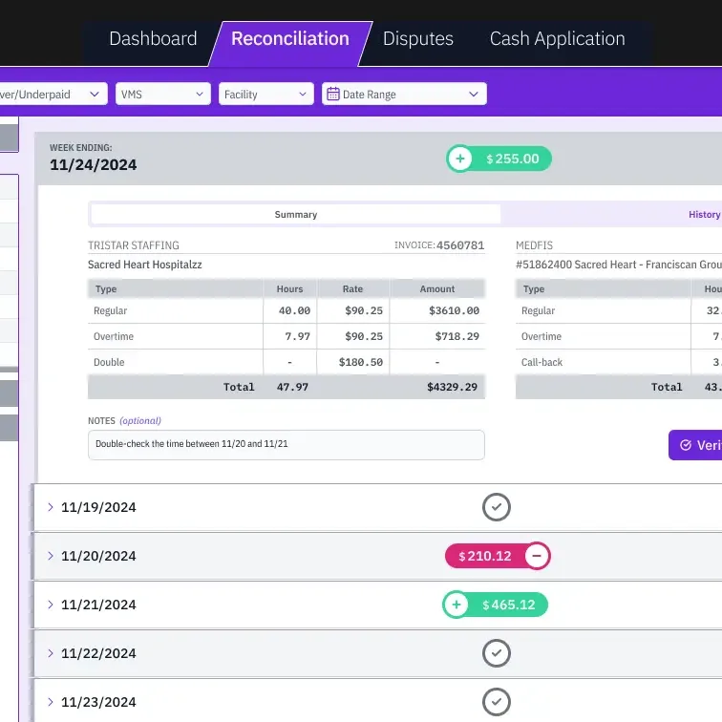The image size is (722, 722).
Task: Click the Rate column header in Tristar table
Action: pos(352,289)
